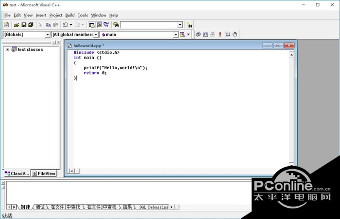Open the Build menu

tap(70, 15)
